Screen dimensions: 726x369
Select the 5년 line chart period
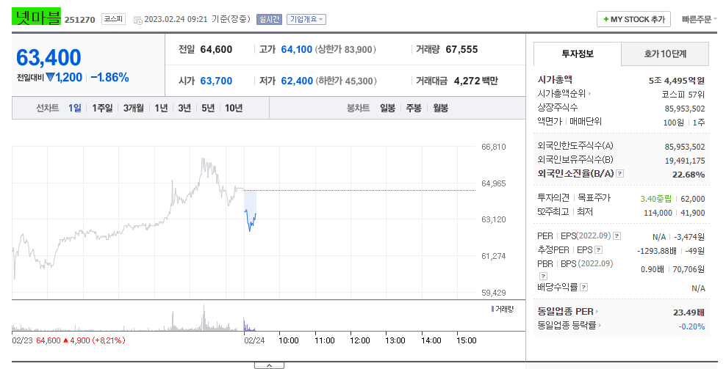(208, 108)
